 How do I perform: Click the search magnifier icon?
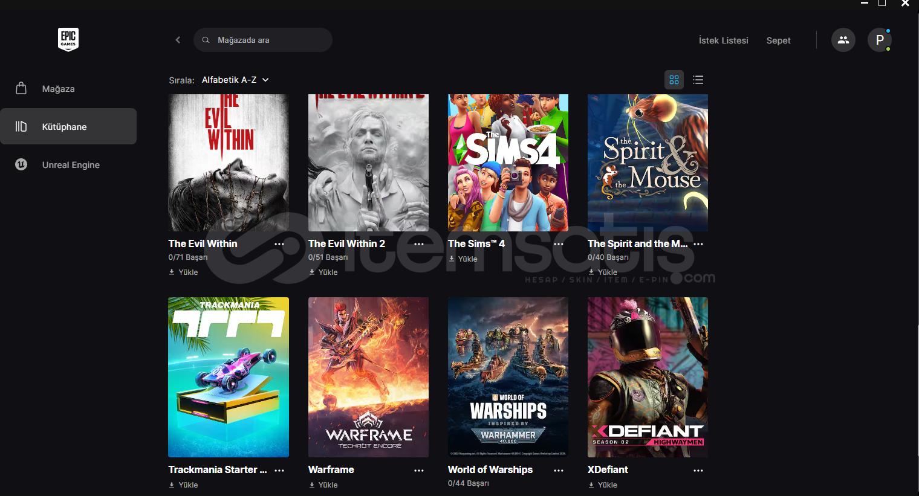point(206,40)
